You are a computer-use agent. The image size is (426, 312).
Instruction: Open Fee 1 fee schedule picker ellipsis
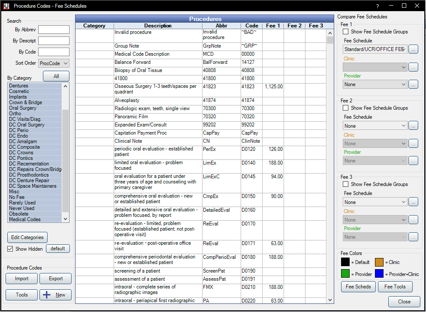click(413, 49)
